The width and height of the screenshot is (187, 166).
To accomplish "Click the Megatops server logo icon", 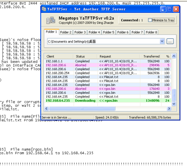I will point(51,20).
